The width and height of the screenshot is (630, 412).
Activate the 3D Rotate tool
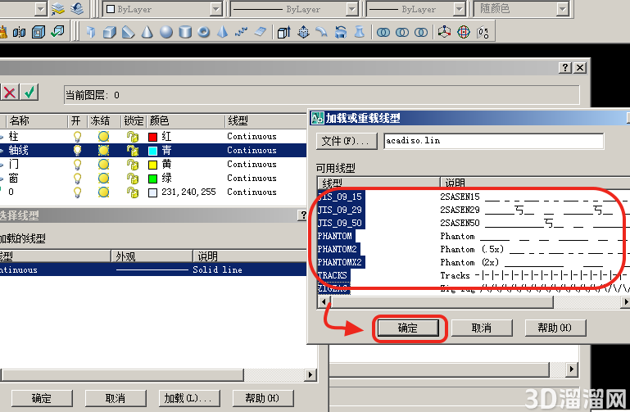click(463, 32)
